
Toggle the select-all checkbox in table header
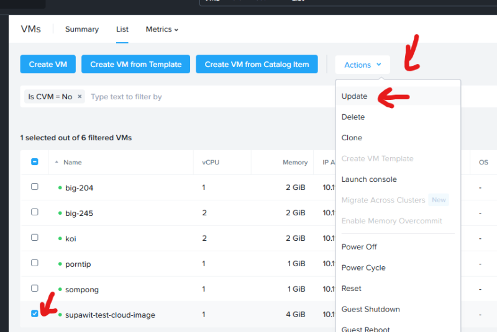click(x=35, y=162)
